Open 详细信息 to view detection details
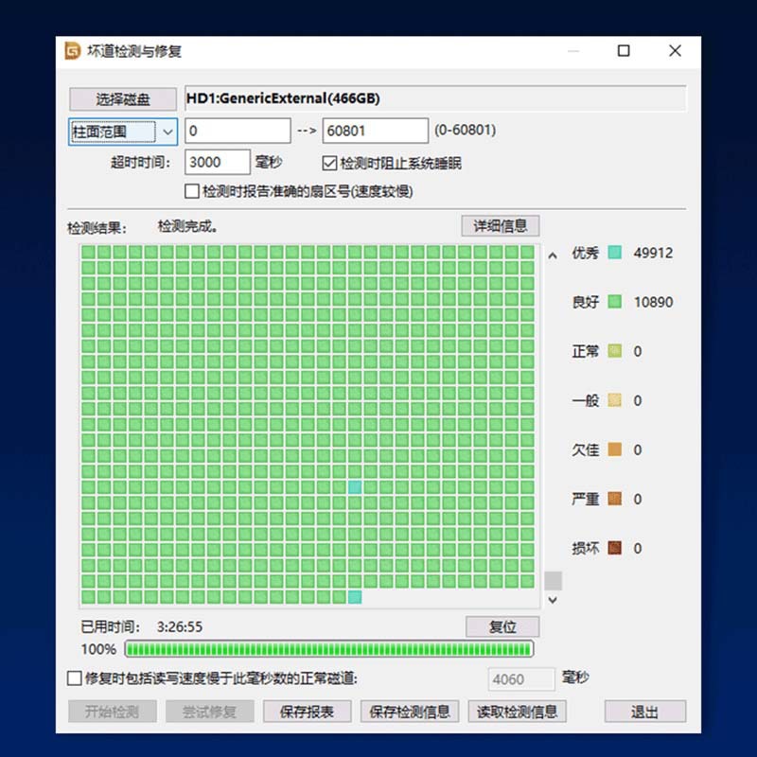Viewport: 757px width, 757px height. (x=501, y=225)
